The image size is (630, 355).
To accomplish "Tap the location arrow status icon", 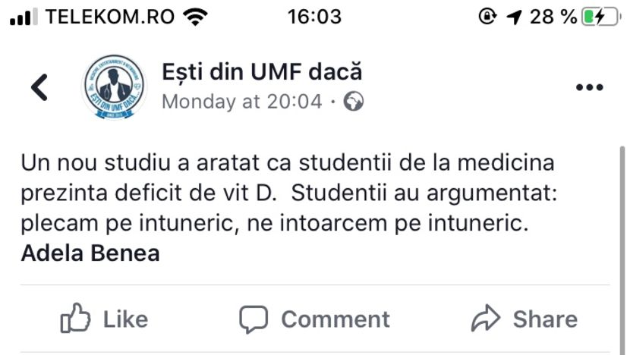I will pyautogui.click(x=514, y=17).
